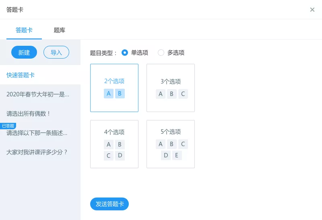Pick the 2个选项 card
This screenshot has height=220, width=322.
[x=114, y=88]
